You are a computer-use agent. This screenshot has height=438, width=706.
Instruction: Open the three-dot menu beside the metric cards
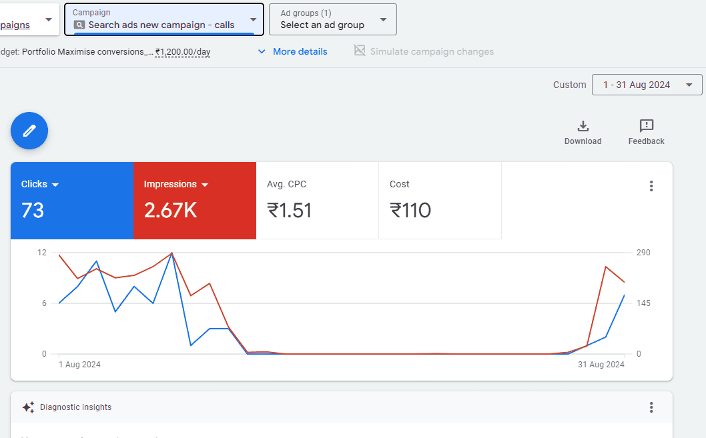click(x=651, y=186)
